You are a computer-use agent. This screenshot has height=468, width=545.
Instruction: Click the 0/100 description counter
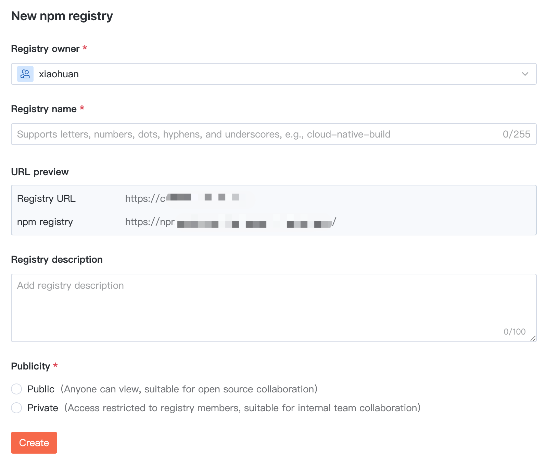pyautogui.click(x=514, y=331)
